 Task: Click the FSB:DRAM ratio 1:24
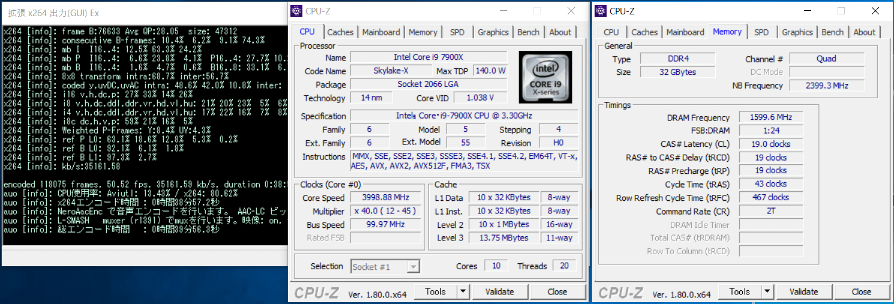click(771, 131)
